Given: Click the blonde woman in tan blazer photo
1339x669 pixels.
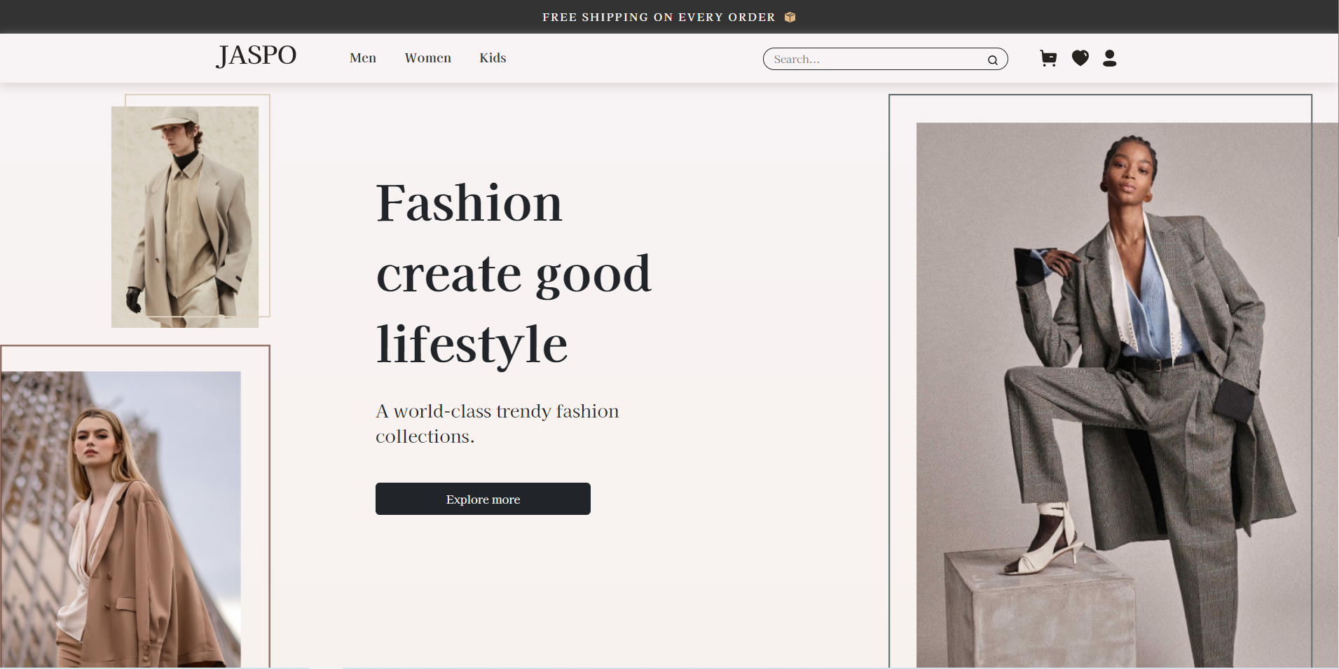Looking at the screenshot, I should point(121,519).
